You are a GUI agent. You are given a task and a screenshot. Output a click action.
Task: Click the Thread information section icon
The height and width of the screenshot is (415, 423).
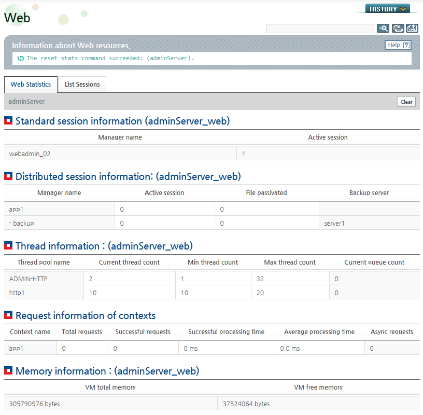pyautogui.click(x=8, y=245)
